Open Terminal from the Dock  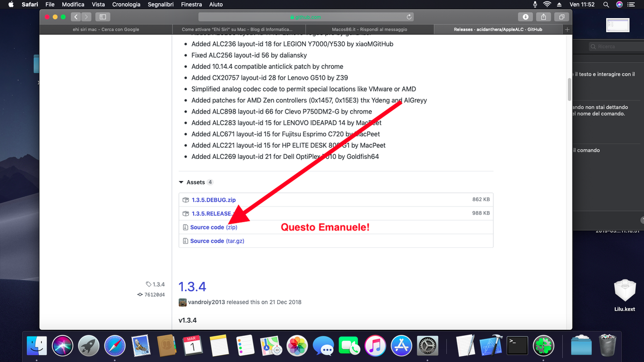pos(517,346)
